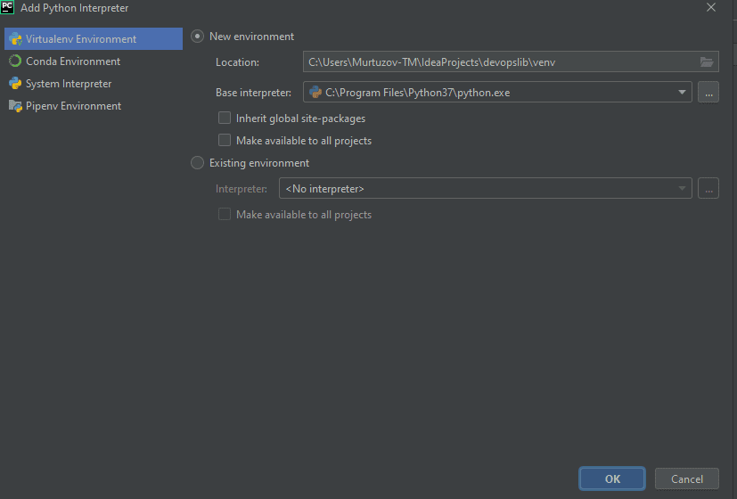
Task: Click into the Location path text field
Action: 499,61
